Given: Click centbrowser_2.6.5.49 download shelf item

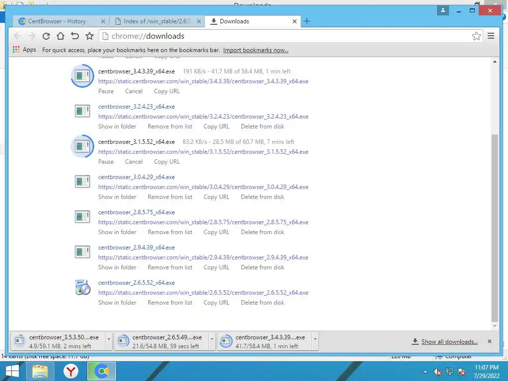Looking at the screenshot, I should pyautogui.click(x=161, y=341).
